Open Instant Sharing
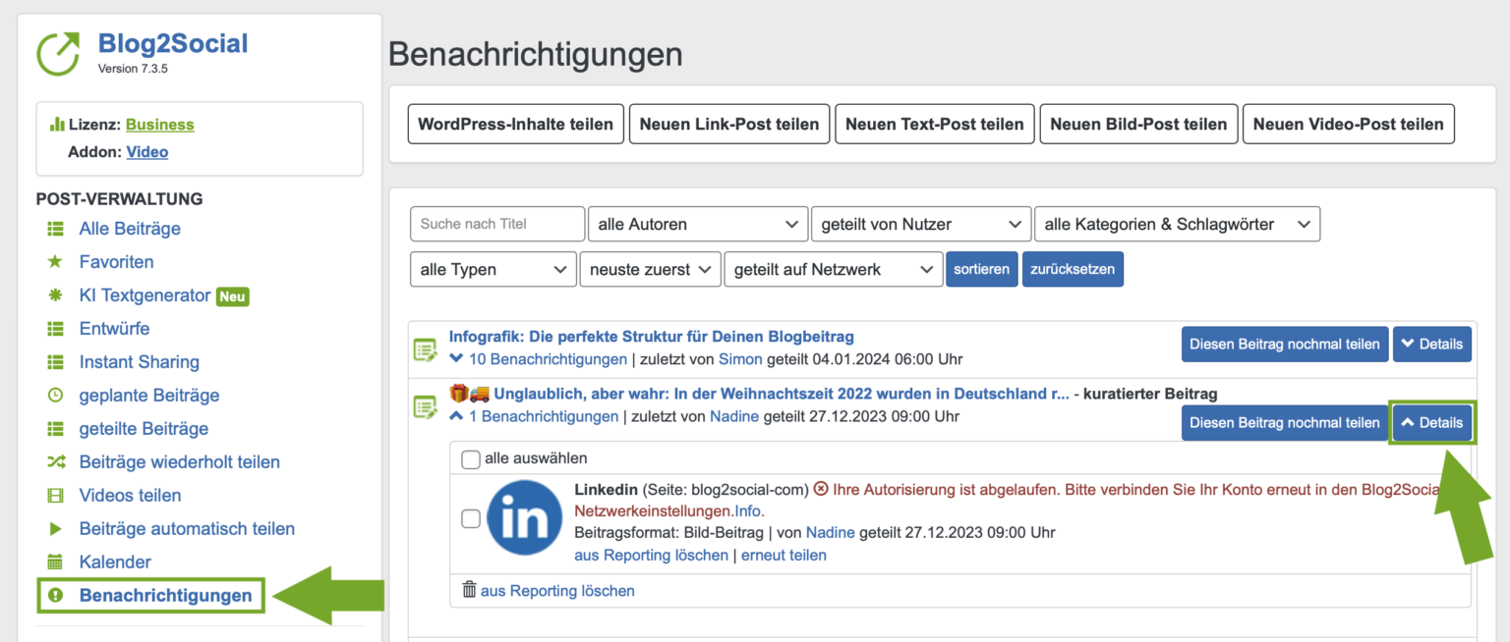The image size is (1510, 642). click(140, 362)
